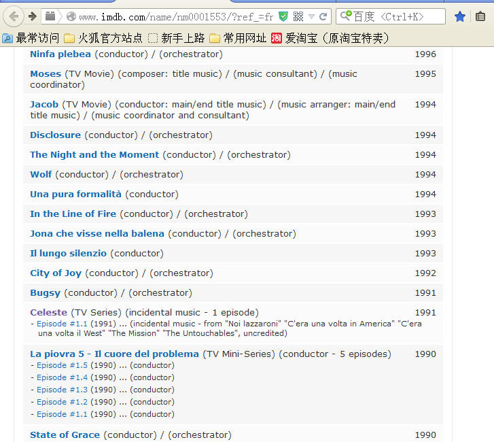The width and height of the screenshot is (494, 442).
Task: Open the dark folder icon beside the globe
Action: [x=50, y=16]
